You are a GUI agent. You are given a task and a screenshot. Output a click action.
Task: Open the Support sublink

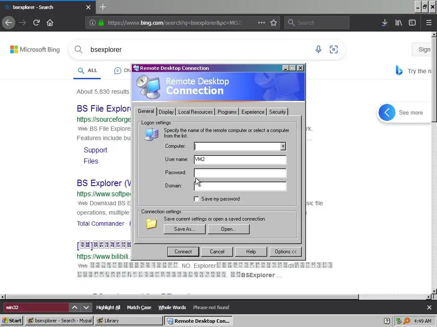[95, 150]
